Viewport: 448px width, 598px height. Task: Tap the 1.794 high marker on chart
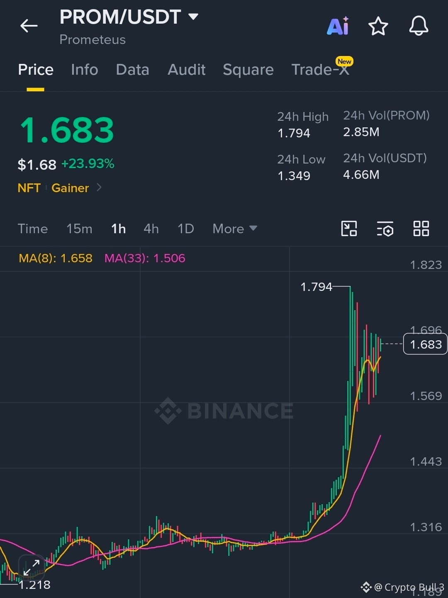(316, 287)
